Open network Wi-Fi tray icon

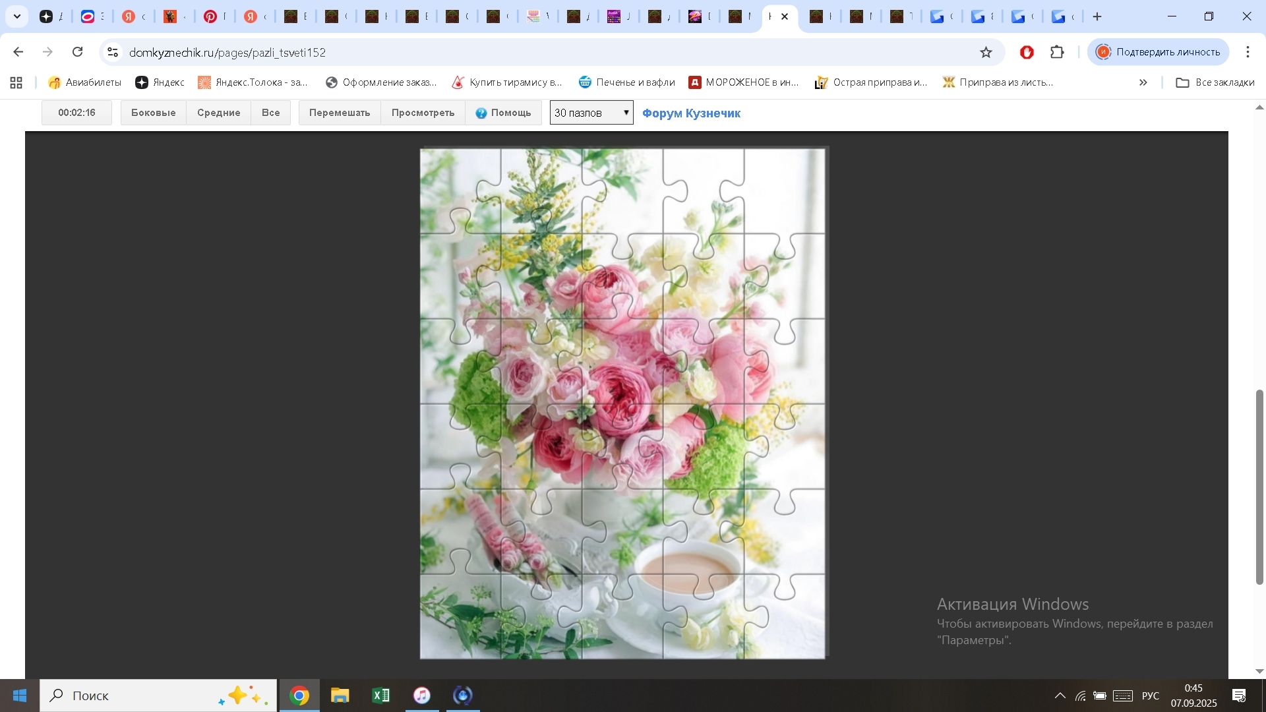coord(1080,696)
